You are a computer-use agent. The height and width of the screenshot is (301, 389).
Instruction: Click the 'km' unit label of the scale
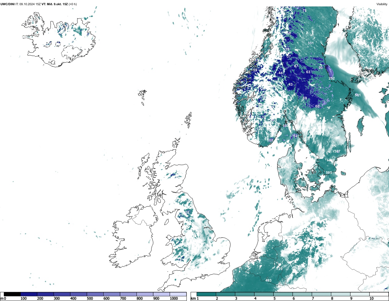[x=193, y=299]
